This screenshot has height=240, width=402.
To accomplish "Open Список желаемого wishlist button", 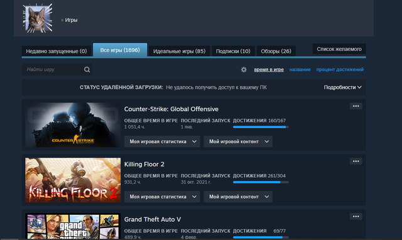I will click(339, 49).
